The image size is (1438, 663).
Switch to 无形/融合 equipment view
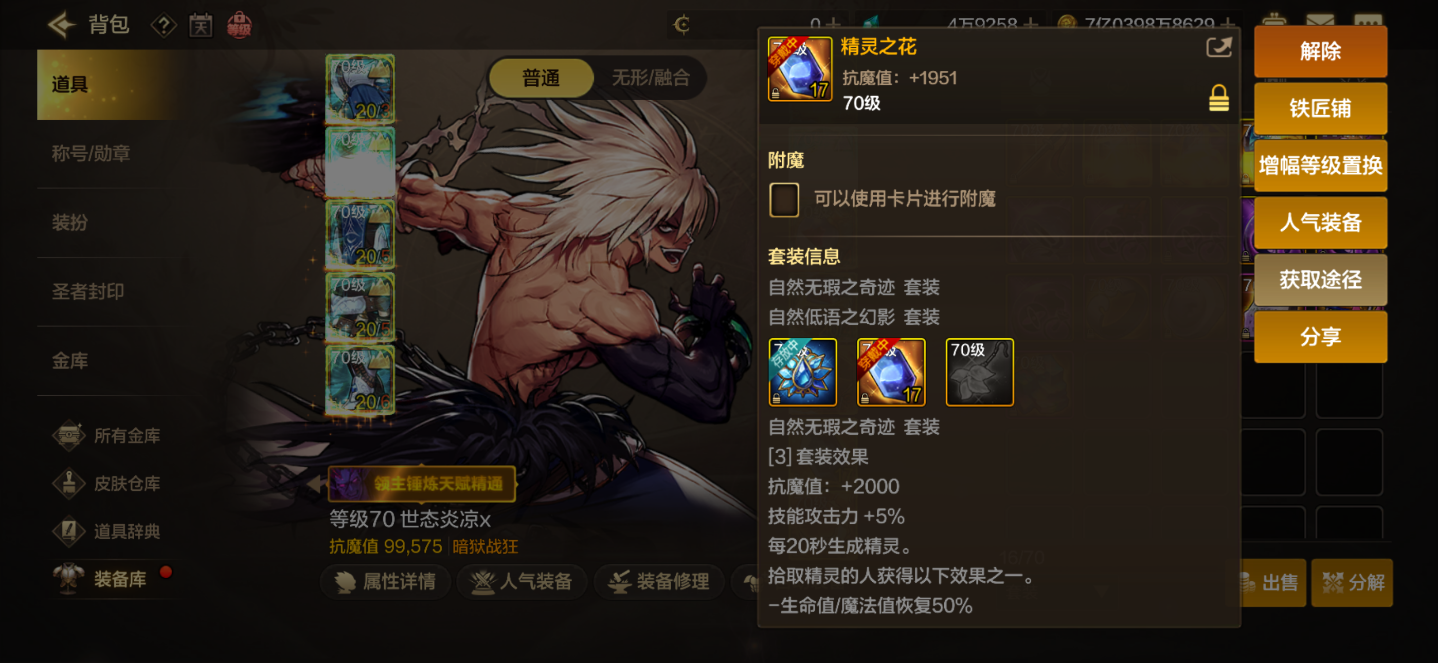click(651, 78)
